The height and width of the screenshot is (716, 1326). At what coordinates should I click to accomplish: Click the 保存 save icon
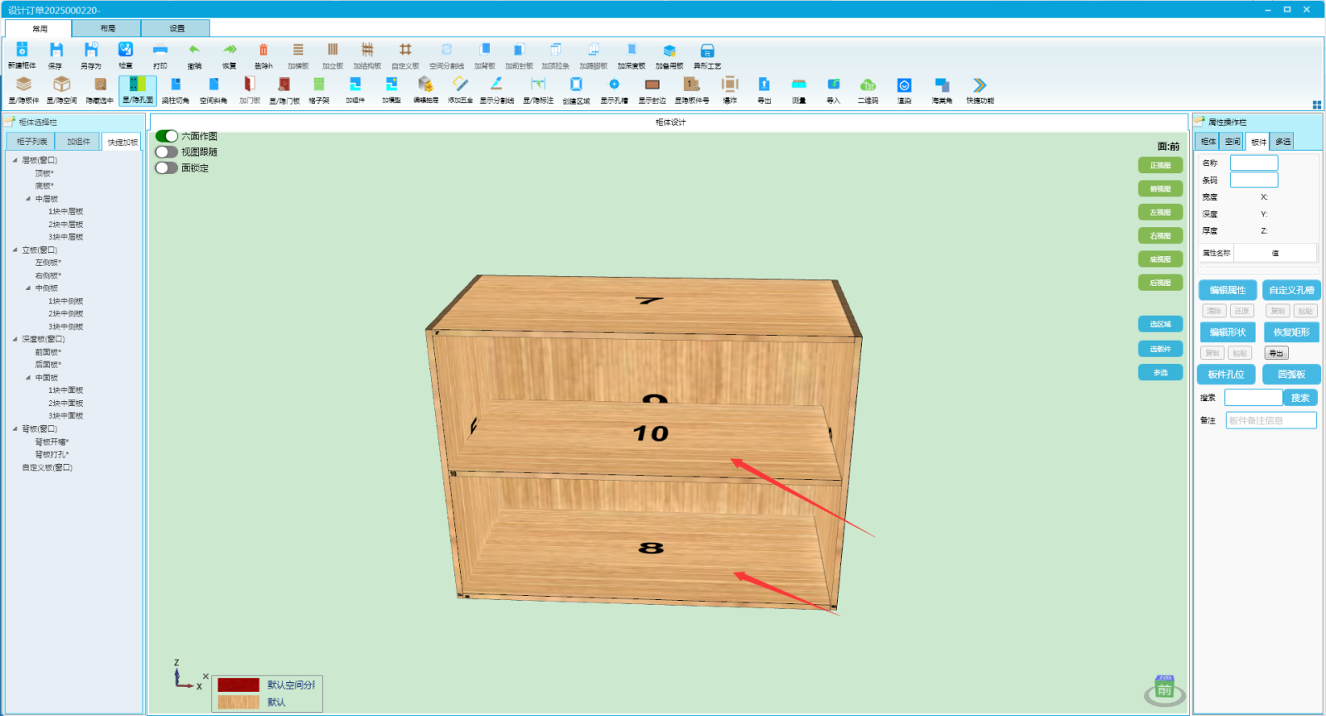[56, 51]
